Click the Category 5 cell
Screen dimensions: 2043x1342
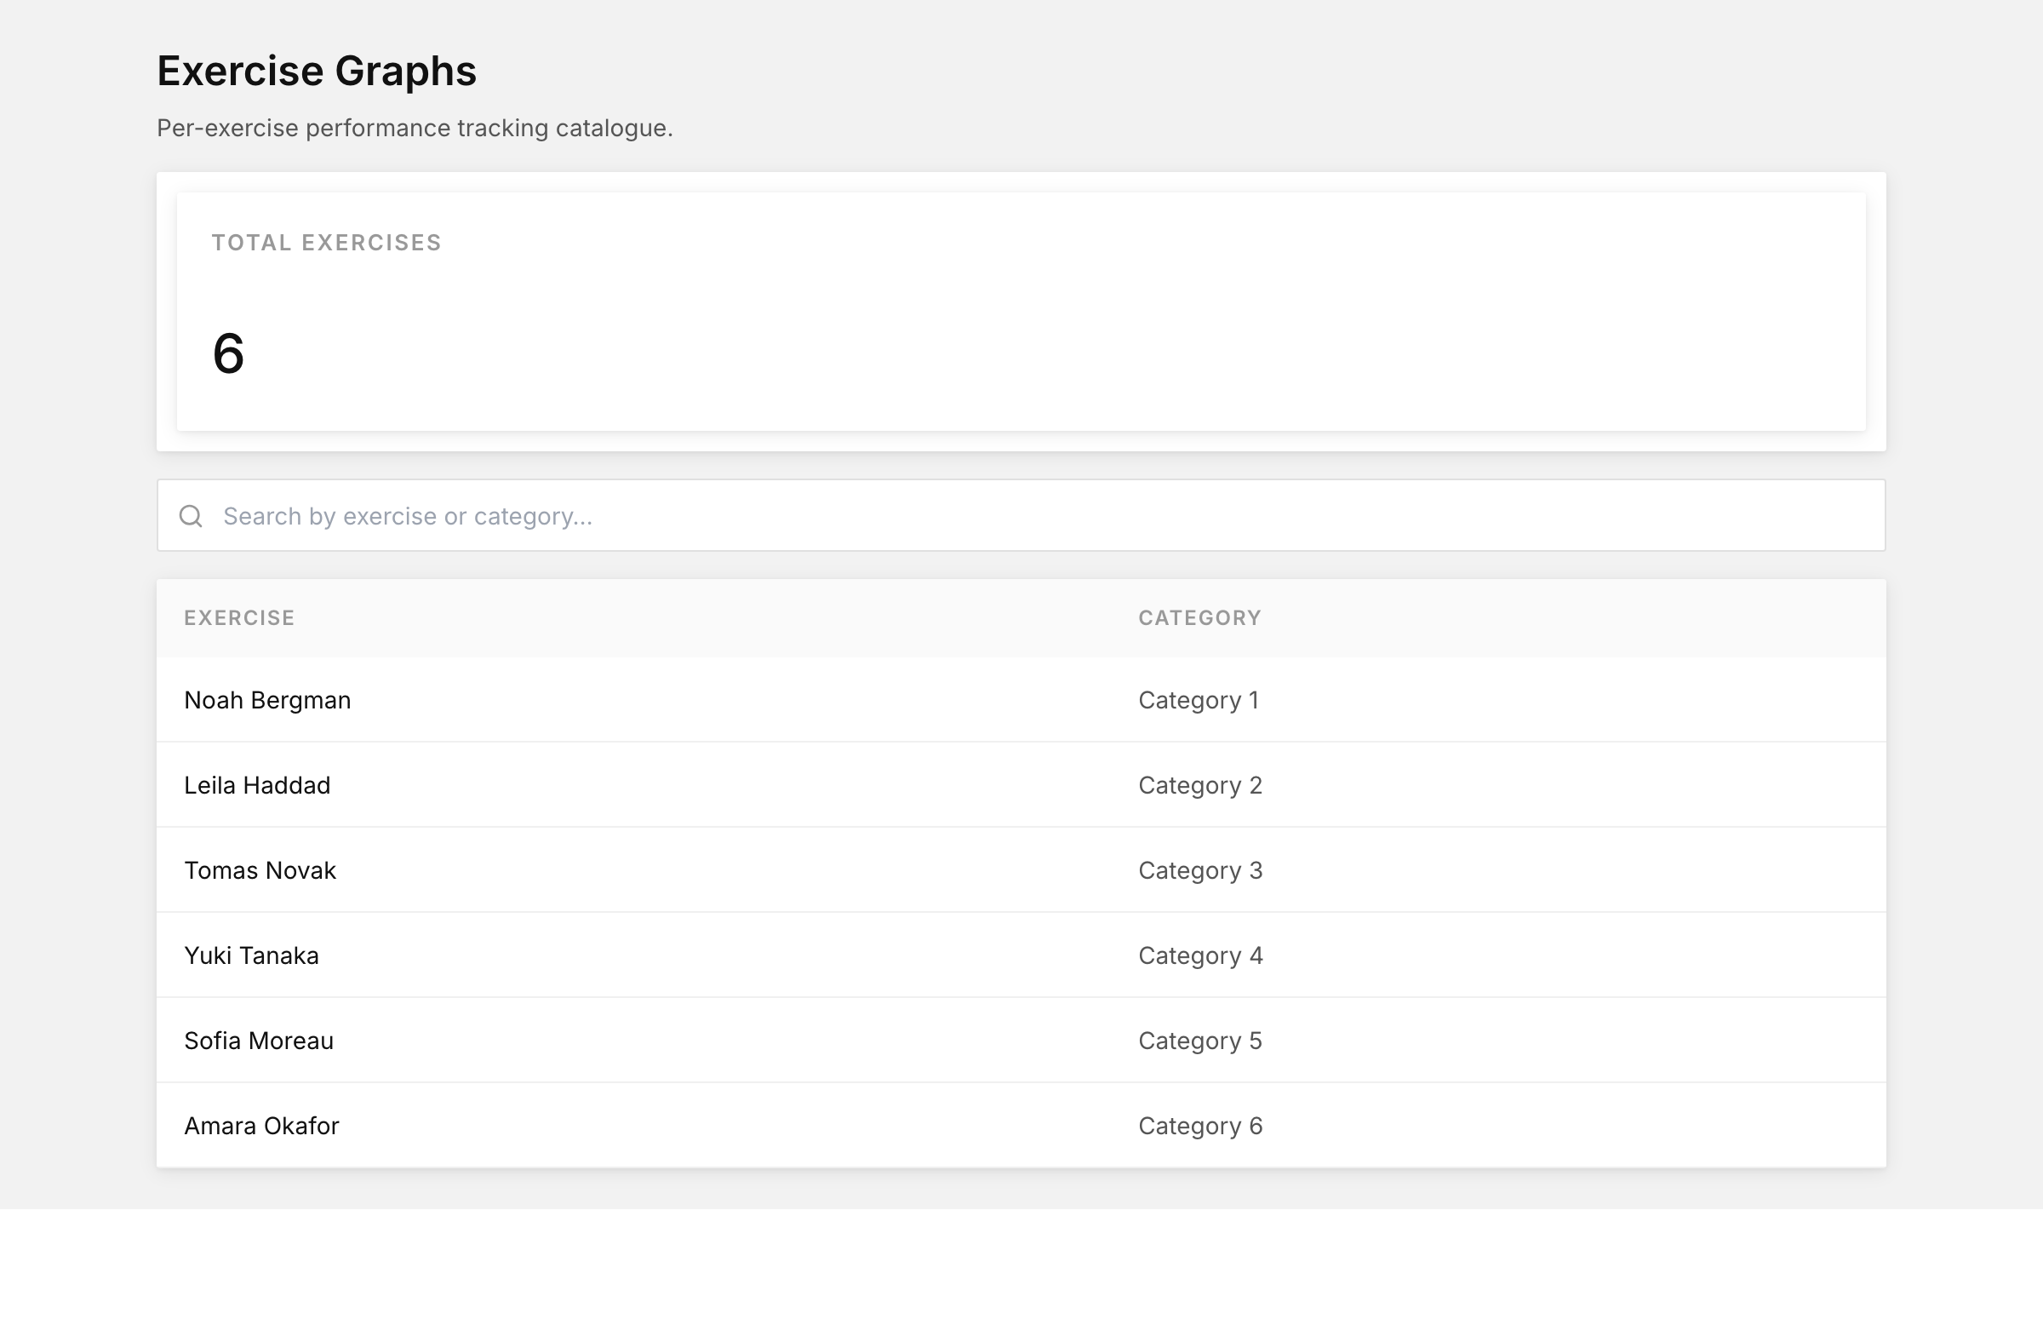coord(1200,1041)
